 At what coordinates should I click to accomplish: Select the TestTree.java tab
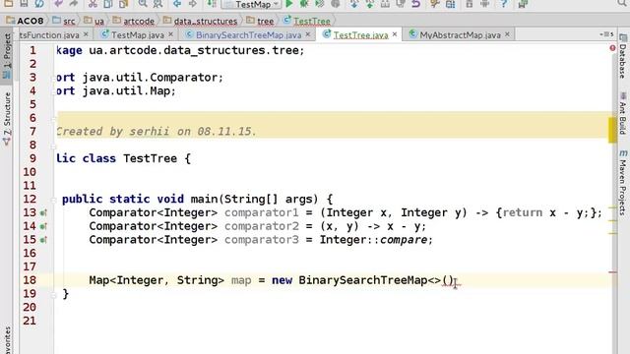[x=360, y=35]
